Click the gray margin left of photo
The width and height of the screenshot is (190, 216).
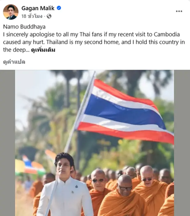click(7, 143)
